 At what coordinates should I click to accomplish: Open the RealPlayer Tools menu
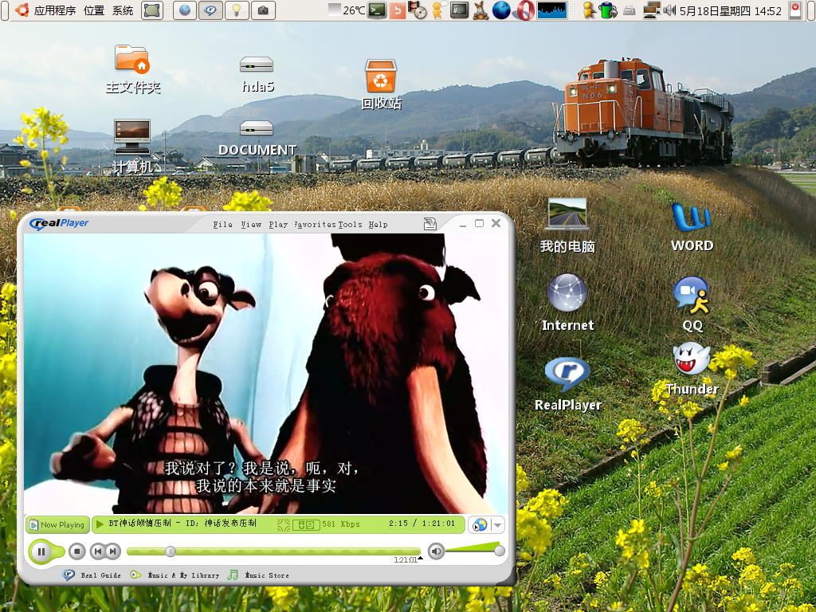(x=350, y=224)
